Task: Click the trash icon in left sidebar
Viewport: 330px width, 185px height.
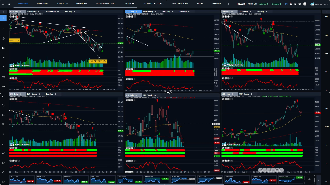Action: (3, 124)
